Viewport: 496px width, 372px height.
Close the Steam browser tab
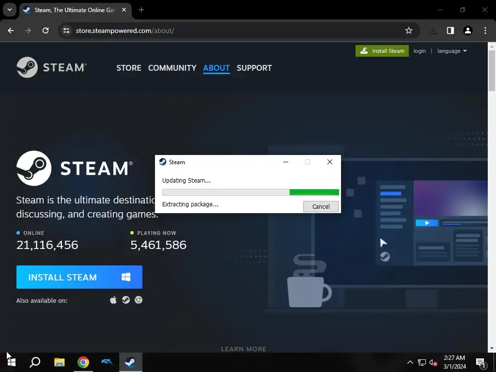point(124,10)
